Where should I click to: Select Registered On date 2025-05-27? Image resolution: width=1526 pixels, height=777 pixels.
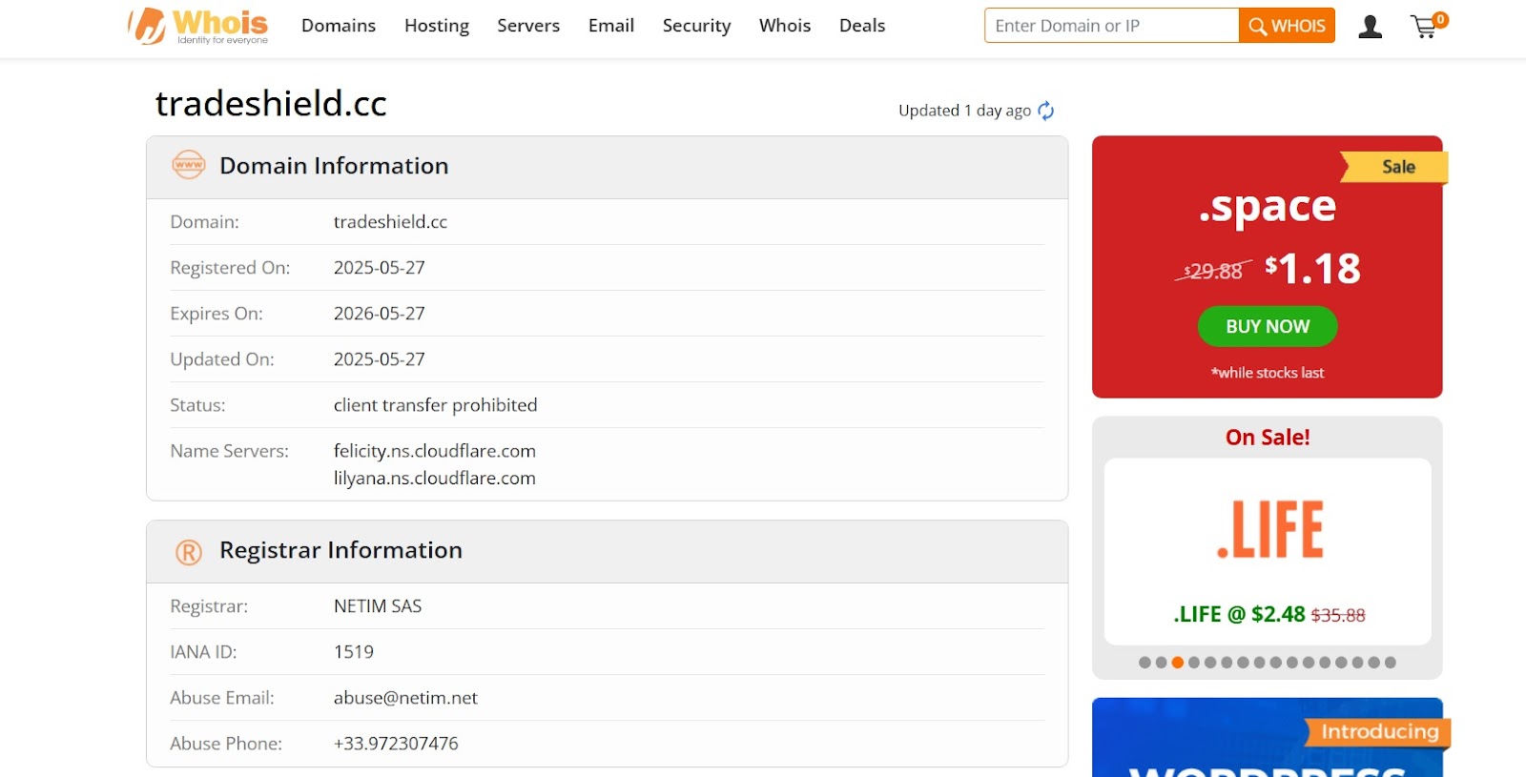click(380, 268)
